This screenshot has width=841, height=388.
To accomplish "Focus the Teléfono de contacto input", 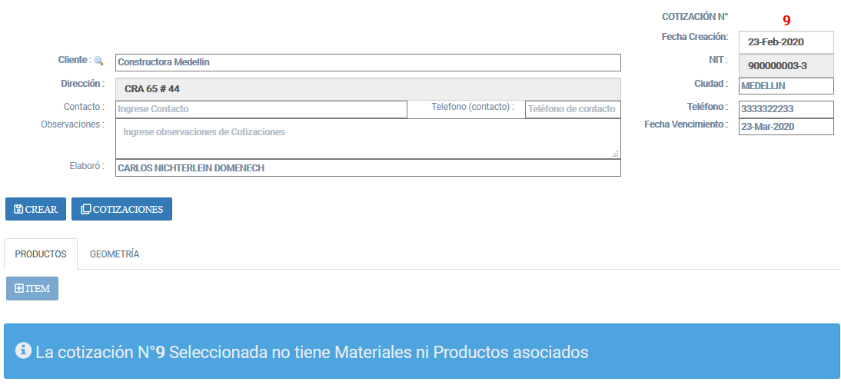I will coord(572,109).
